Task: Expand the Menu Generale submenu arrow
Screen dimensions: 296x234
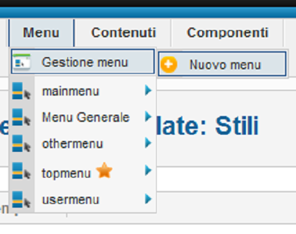Action: pyautogui.click(x=148, y=117)
